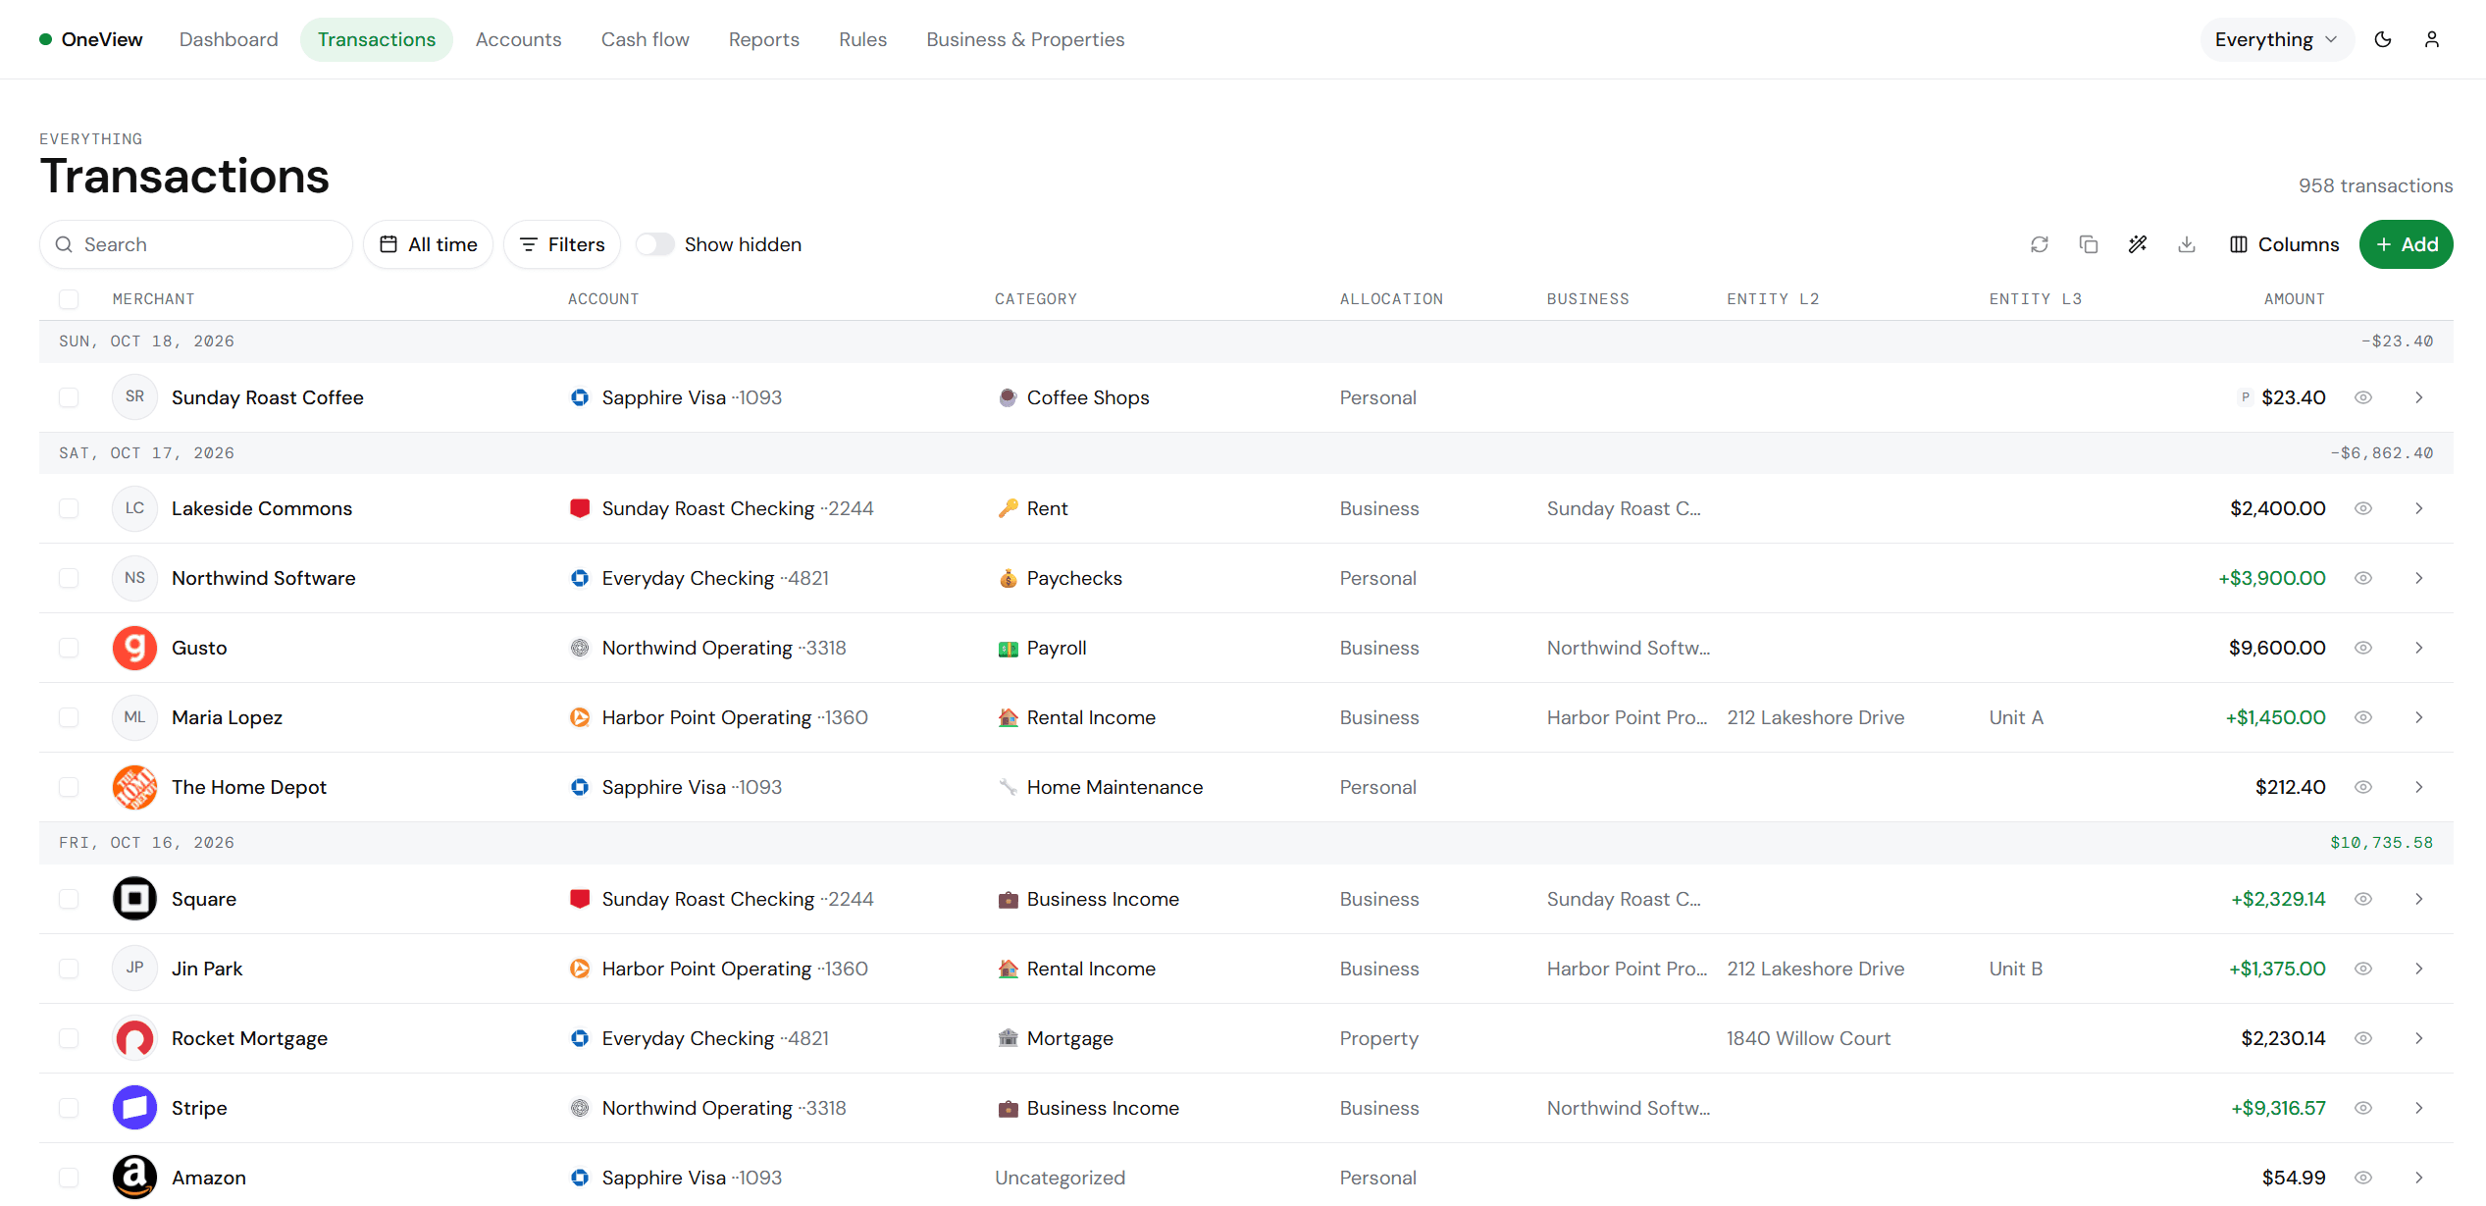Click the Coffee Shops category icon
This screenshot has width=2486, height=1206.
[x=1008, y=397]
